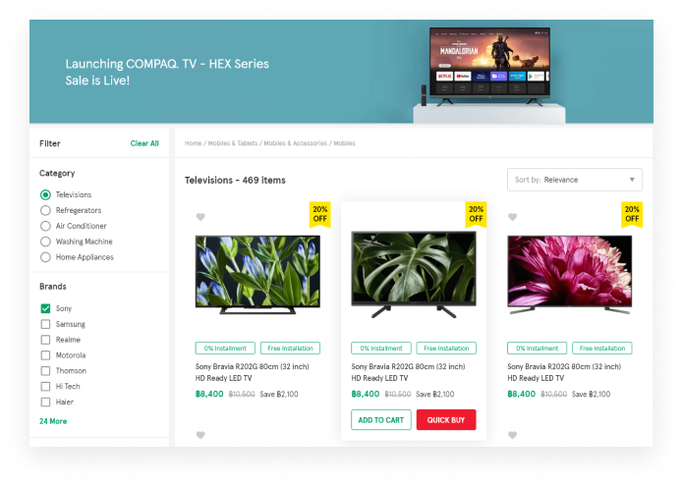
Task: Click Free Installation tag on pink flower TV
Action: (602, 349)
